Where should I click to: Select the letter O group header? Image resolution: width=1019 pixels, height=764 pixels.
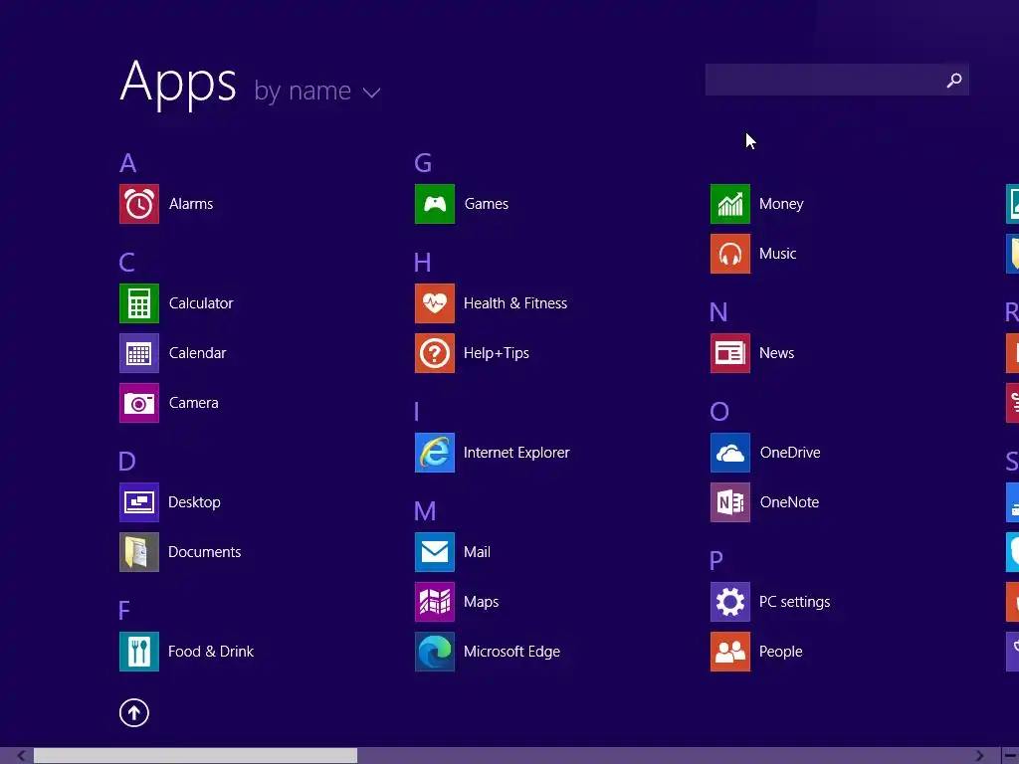(x=719, y=412)
